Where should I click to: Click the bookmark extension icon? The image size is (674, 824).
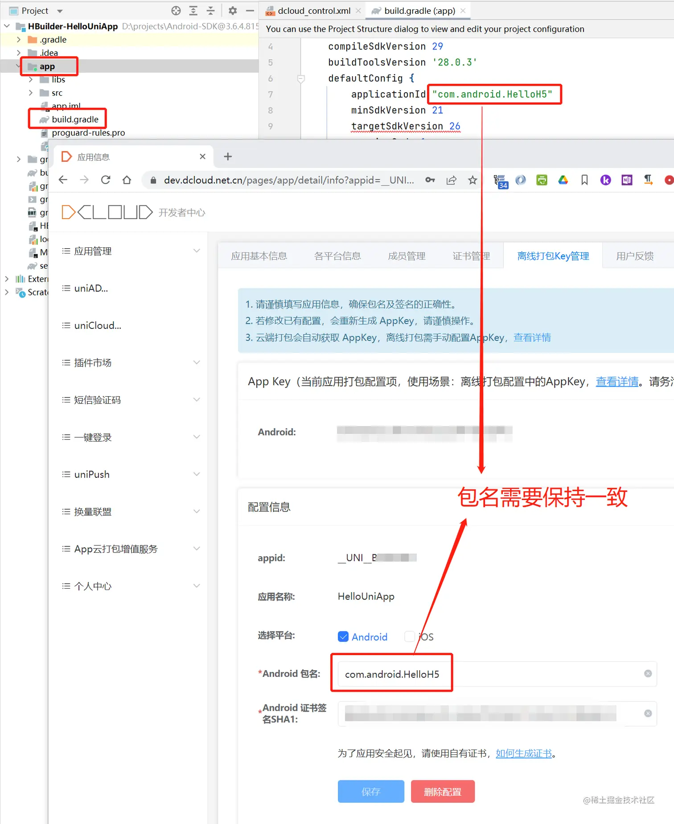pos(584,180)
